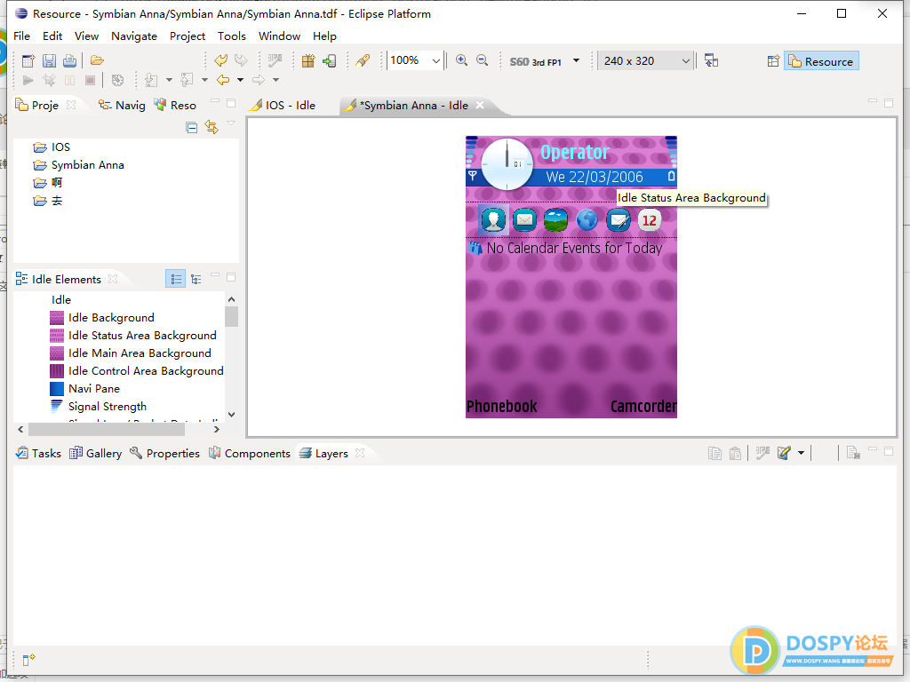The width and height of the screenshot is (910, 682).
Task: Click the notes icon in phone preview
Action: click(619, 220)
